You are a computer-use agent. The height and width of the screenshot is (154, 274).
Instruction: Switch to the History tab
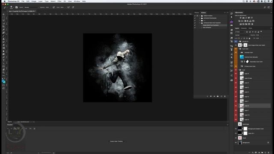pos(197,13)
